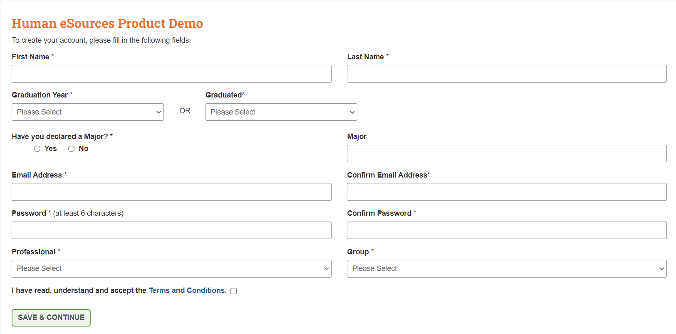Open the Terms and Conditions link
676x334 pixels.
(x=188, y=290)
